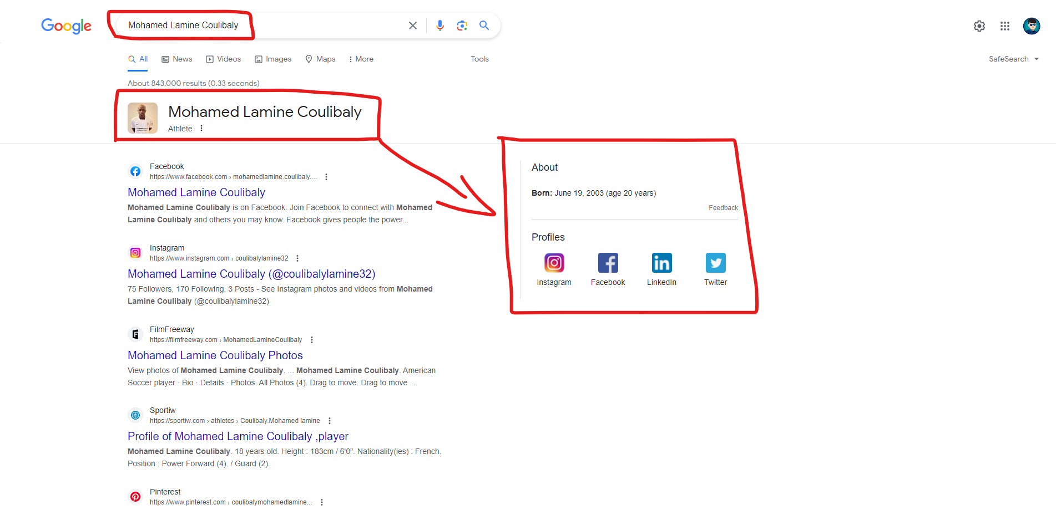Viewport: 1056px width, 510px height.
Task: Click the 'Mohamed Lamine Coulibaly' knowledge panel heading
Action: pos(265,112)
